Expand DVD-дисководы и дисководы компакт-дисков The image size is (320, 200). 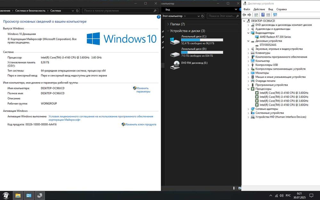(x=248, y=25)
